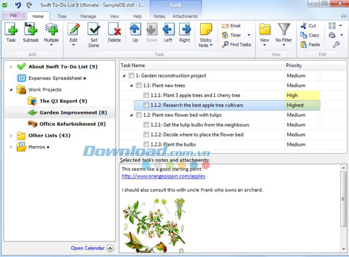Open the File menu
The width and height of the screenshot is (349, 257).
click(x=13, y=15)
